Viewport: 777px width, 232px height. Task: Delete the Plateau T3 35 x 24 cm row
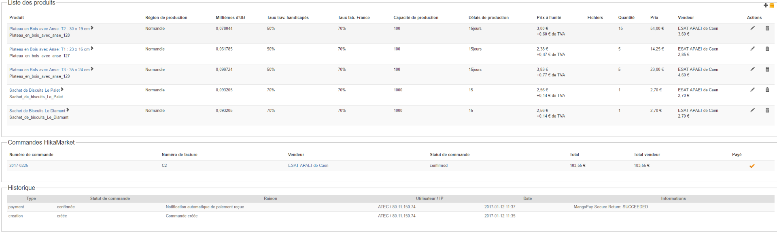pyautogui.click(x=767, y=70)
